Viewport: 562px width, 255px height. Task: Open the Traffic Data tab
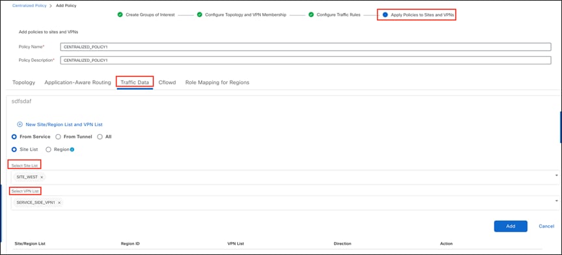point(135,83)
